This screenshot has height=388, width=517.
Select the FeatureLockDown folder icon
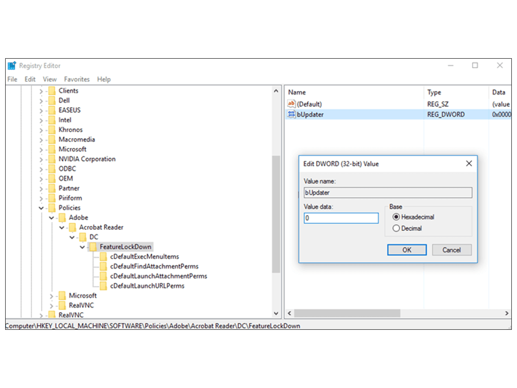tap(93, 247)
